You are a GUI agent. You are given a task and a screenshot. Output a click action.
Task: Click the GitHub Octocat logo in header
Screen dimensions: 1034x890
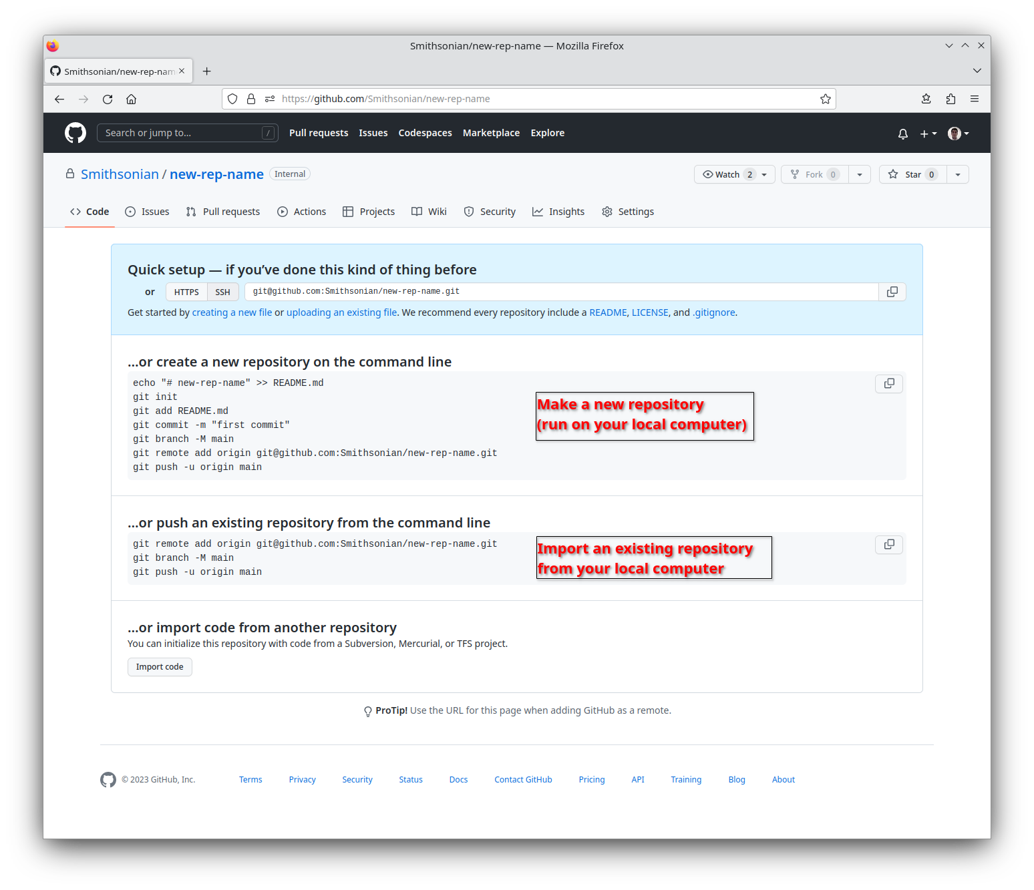click(75, 133)
